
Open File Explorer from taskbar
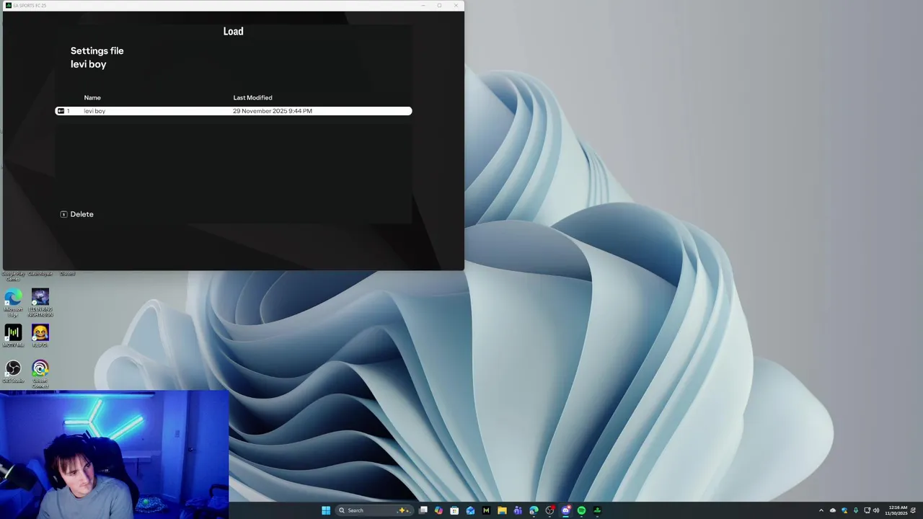[502, 510]
